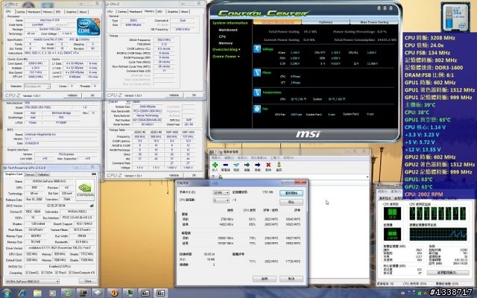The height and width of the screenshot is (298, 477).
Task: Click the last 7-Zip taskbar icon
Action: click(x=160, y=293)
